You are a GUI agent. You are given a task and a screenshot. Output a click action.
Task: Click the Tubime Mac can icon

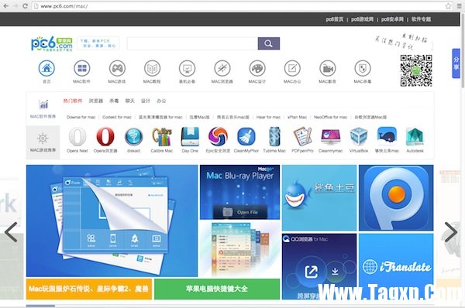[x=274, y=136]
